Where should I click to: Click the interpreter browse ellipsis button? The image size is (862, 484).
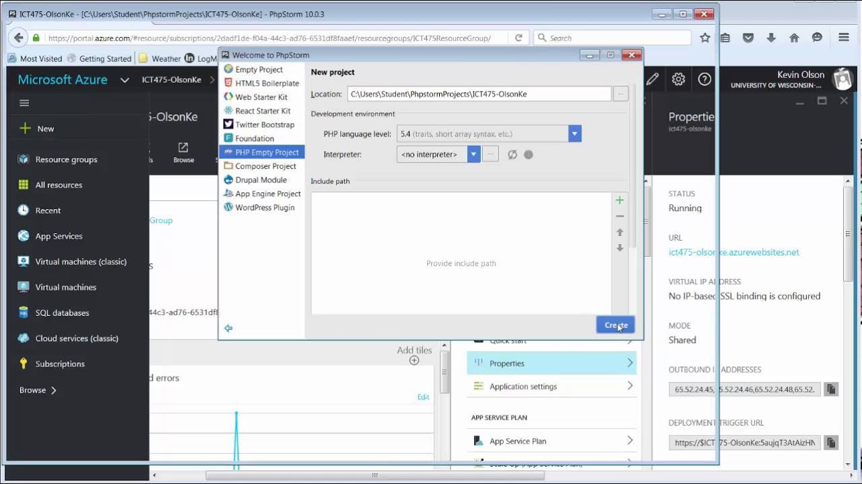pos(491,155)
